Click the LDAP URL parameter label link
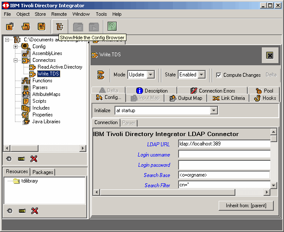Image resolution: width=284 pixels, height=232 pixels. (x=158, y=145)
